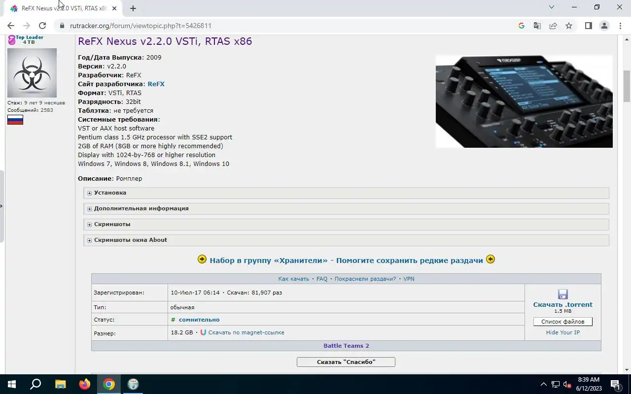
Task: Click the right yellow arrow icon
Action: pyautogui.click(x=491, y=260)
